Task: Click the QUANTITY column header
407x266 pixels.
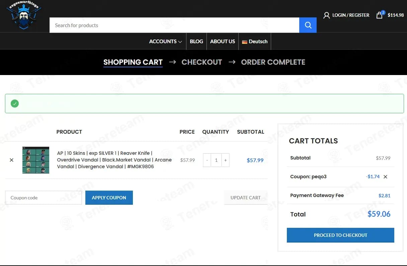Action: pos(216,132)
